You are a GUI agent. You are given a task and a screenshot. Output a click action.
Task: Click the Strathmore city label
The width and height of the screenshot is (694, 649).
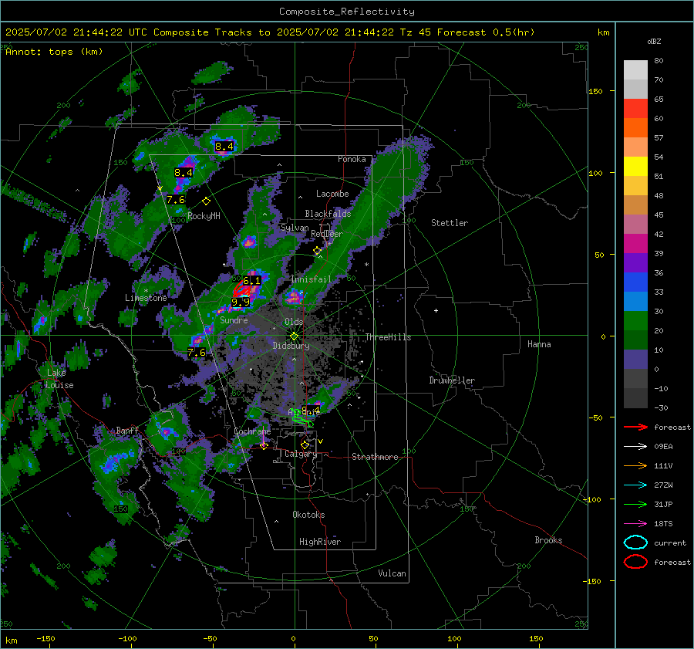point(375,457)
